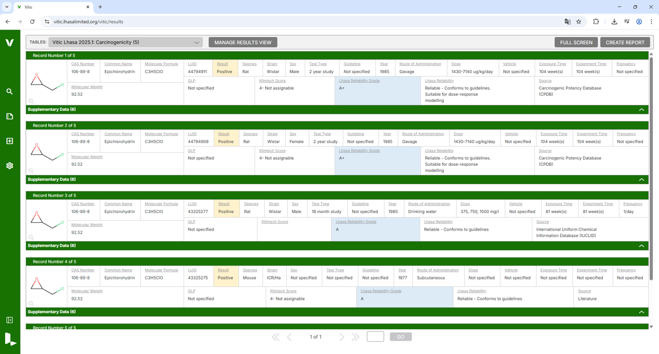Collapse Supplementary Data for Record 1

[x=641, y=110]
